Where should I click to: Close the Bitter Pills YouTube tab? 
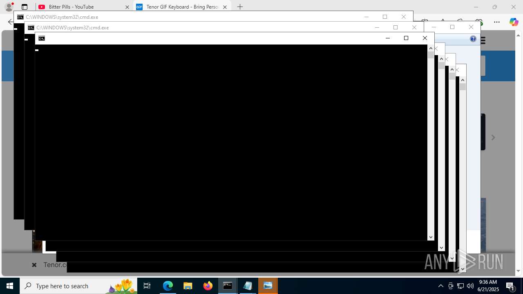click(x=127, y=7)
